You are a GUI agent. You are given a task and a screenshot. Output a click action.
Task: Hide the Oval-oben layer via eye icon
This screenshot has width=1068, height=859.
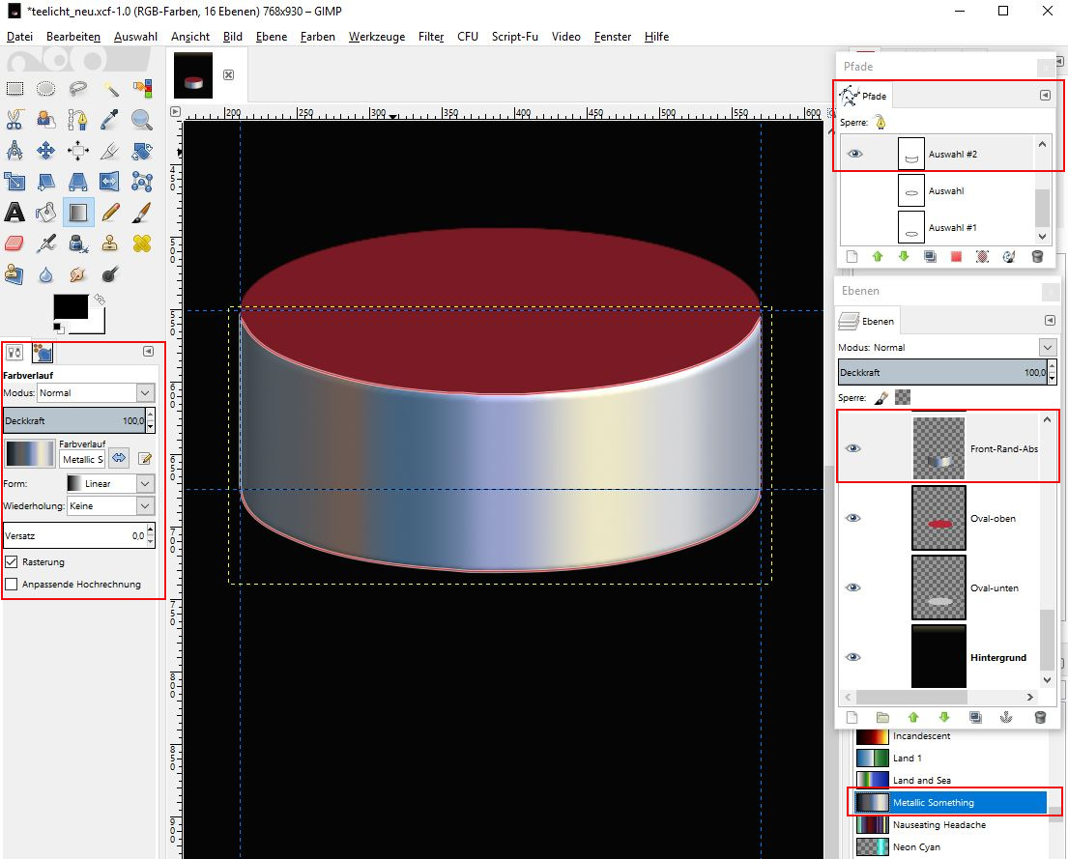(852, 518)
